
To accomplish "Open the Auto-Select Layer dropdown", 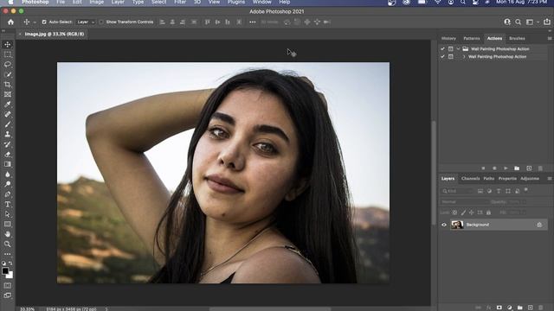I will [86, 22].
